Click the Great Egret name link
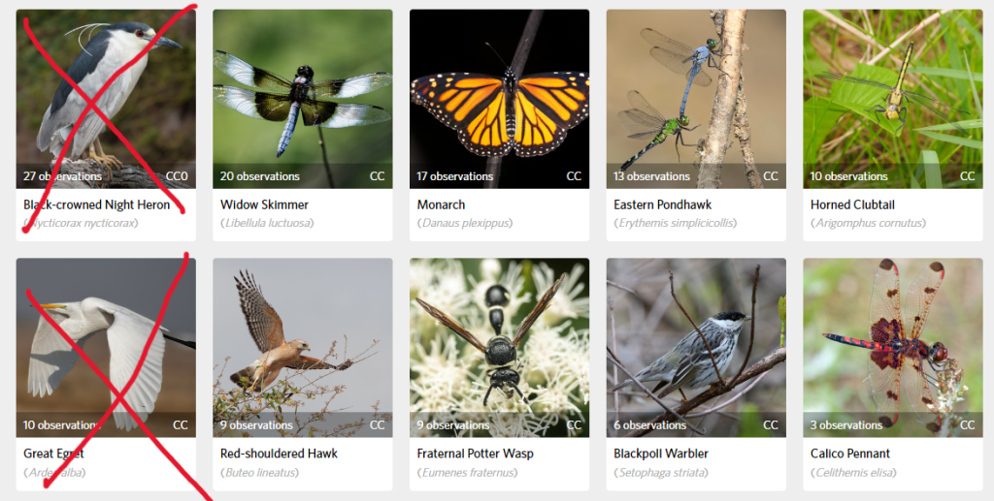 pyautogui.click(x=54, y=454)
